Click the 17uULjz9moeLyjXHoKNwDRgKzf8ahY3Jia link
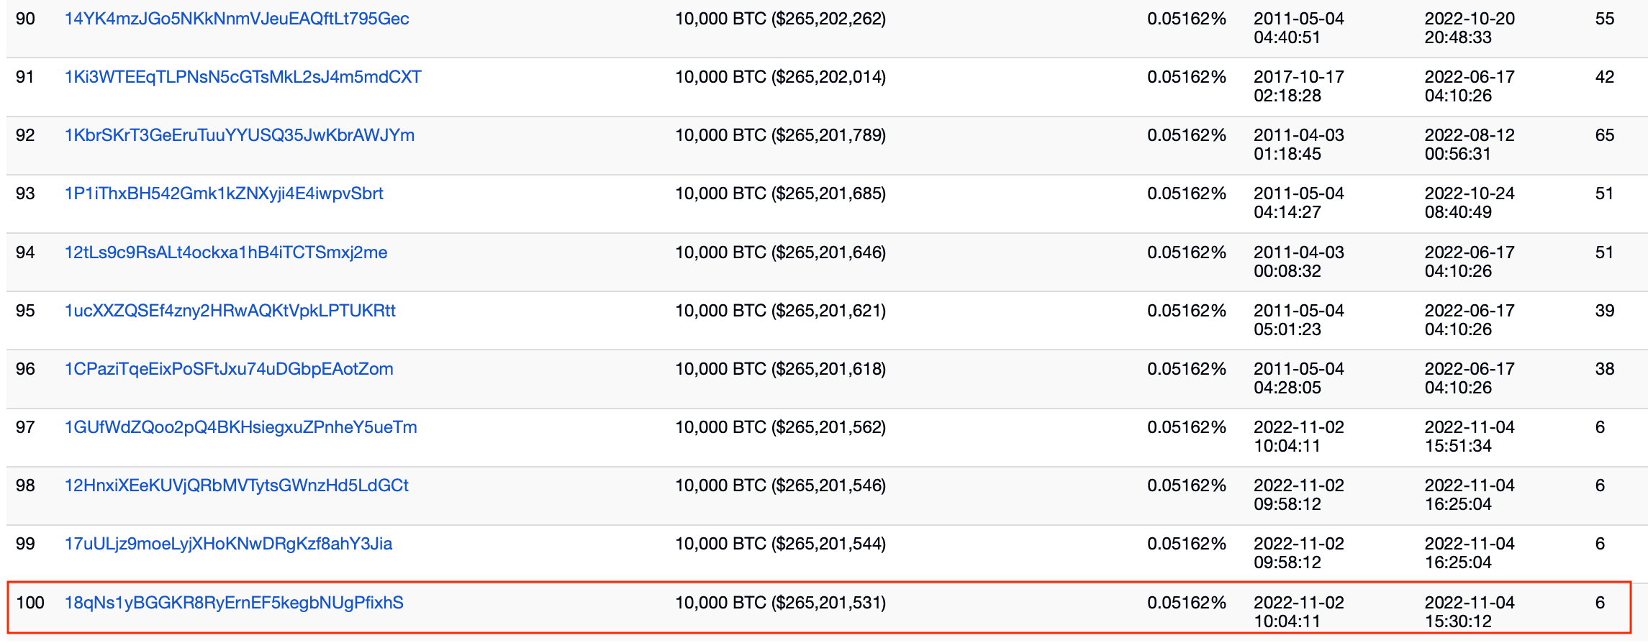This screenshot has width=1648, height=643. point(228,544)
